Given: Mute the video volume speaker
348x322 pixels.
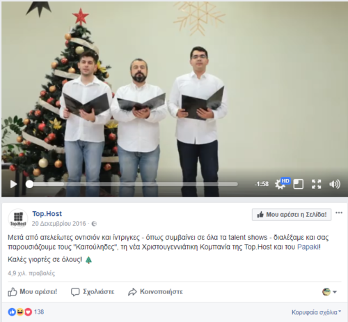Looking at the screenshot, I should tap(335, 184).
